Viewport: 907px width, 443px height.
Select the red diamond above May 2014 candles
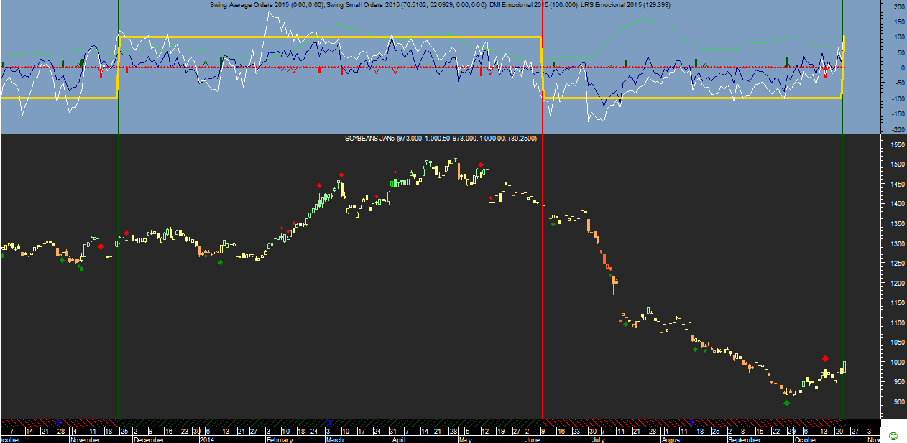click(x=480, y=164)
